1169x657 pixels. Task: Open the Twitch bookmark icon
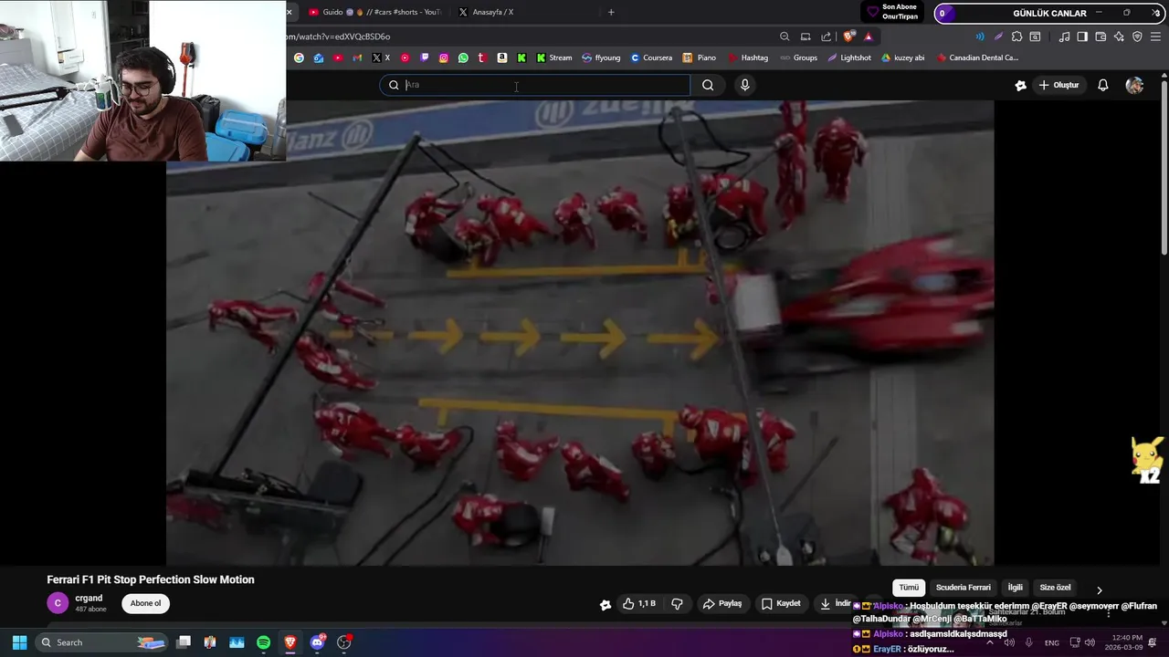[425, 57]
